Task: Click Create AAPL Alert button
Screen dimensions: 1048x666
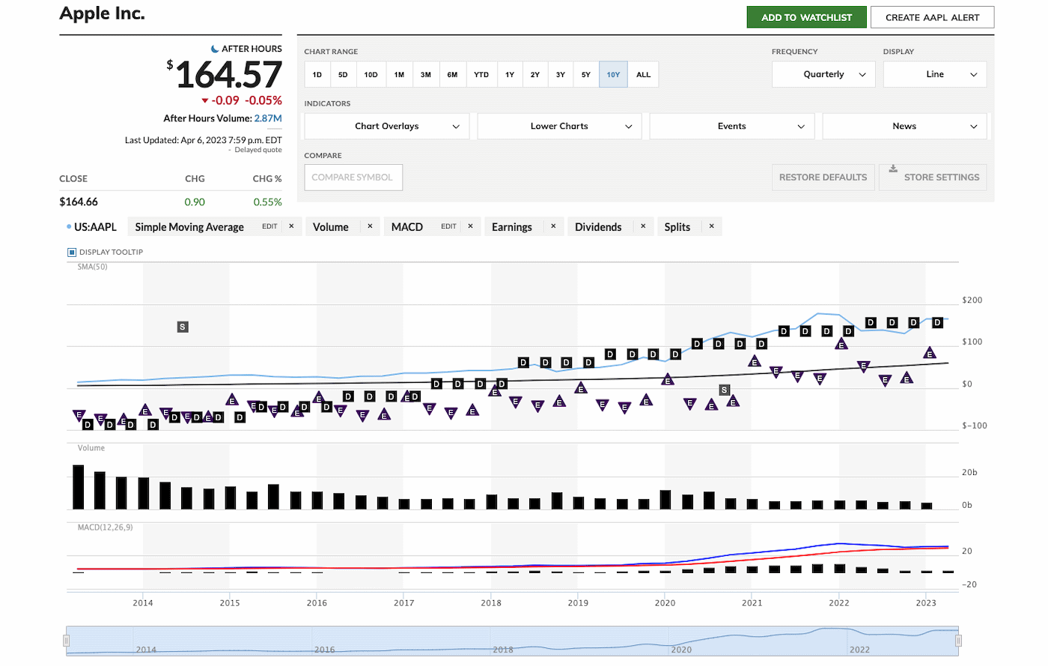Action: 932,17
